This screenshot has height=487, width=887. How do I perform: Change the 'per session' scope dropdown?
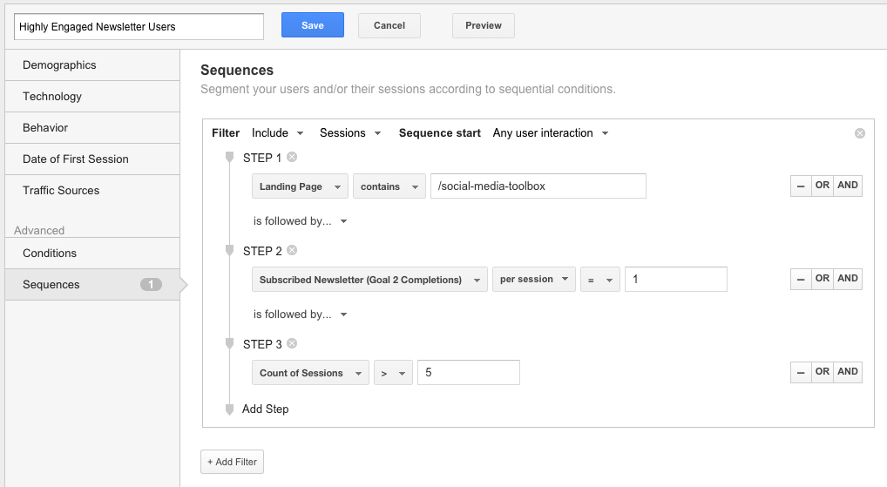533,280
